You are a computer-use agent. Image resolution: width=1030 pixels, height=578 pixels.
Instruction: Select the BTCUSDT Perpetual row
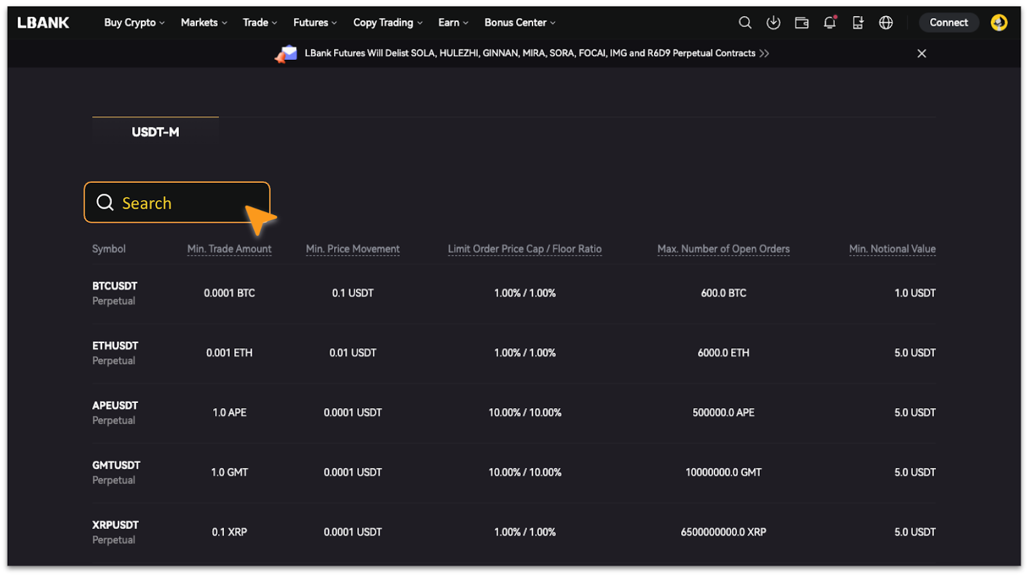[x=115, y=293]
